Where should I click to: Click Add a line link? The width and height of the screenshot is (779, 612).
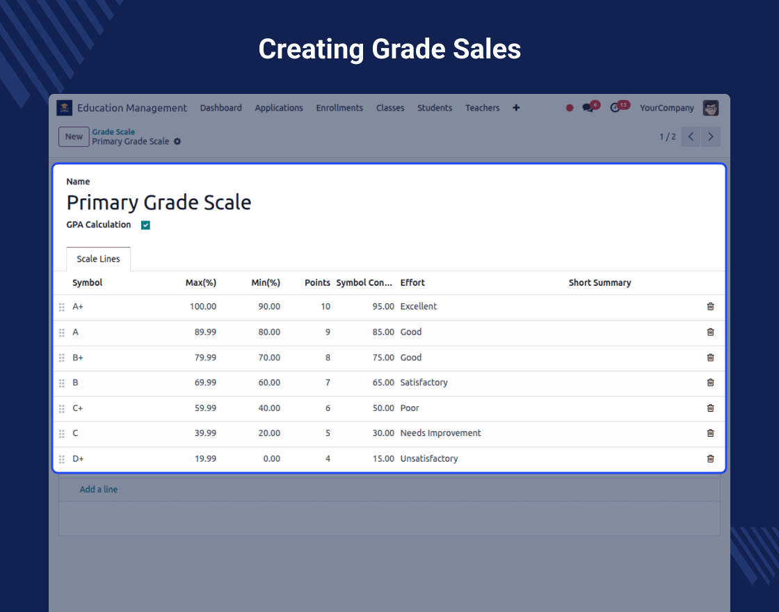98,490
